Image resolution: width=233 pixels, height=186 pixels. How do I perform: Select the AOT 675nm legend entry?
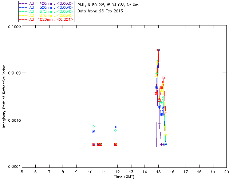click(46, 11)
